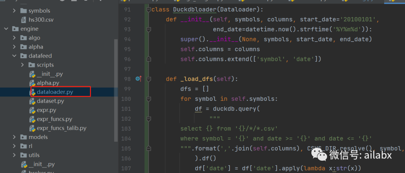Click line number 103 in the gutter
The image size is (405, 173).
tap(126, 129)
